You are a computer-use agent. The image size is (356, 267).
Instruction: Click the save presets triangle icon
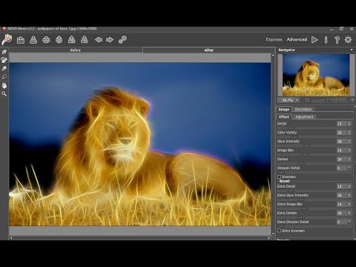[85, 39]
